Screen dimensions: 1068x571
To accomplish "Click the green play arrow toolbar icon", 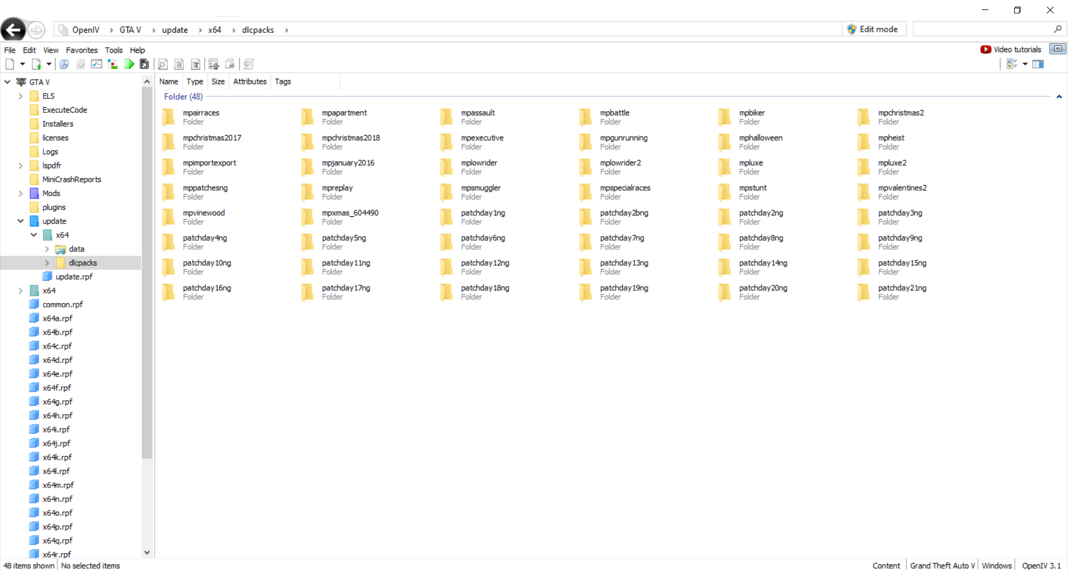I will point(129,64).
